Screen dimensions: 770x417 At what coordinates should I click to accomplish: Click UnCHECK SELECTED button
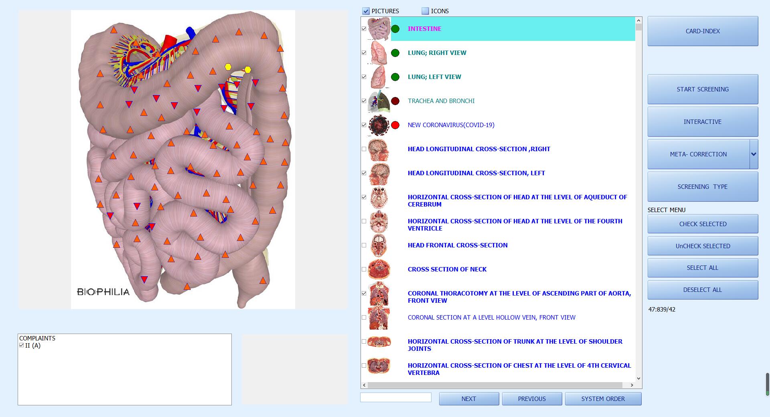[703, 246]
